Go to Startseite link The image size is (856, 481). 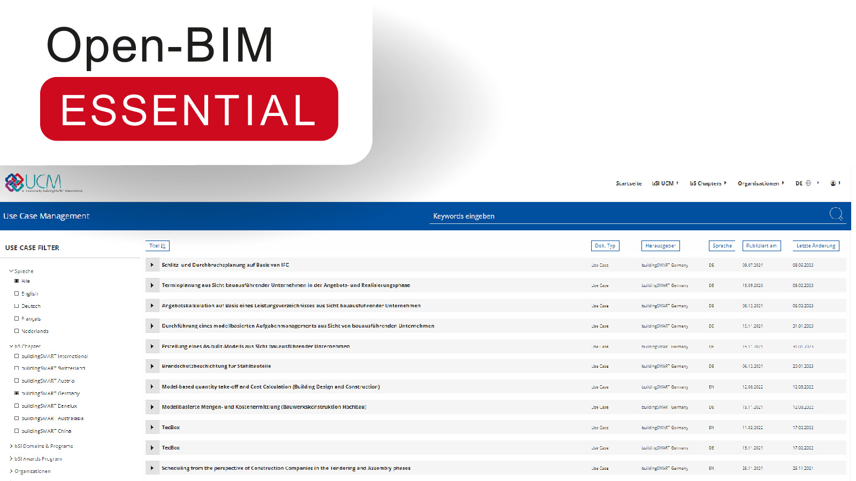(629, 183)
